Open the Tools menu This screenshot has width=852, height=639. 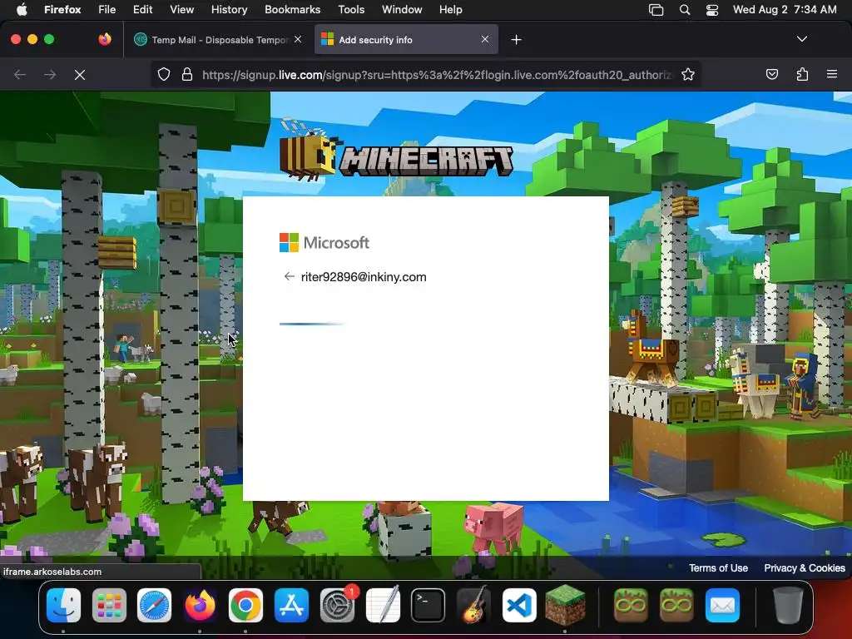pos(351,9)
